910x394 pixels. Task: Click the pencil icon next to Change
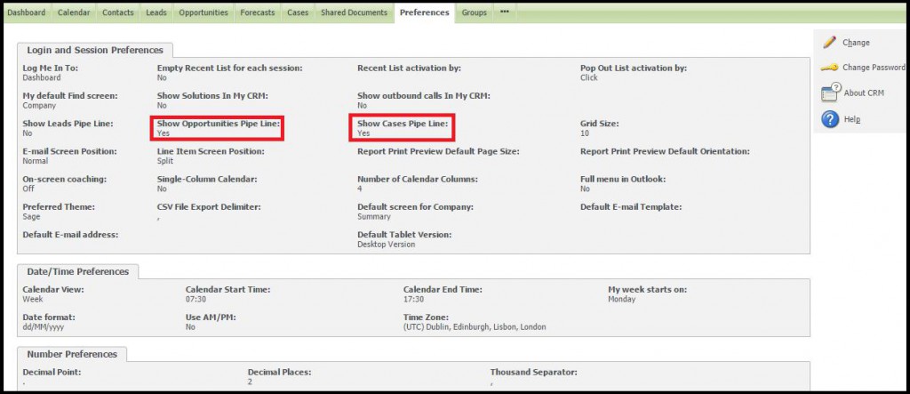coord(829,42)
